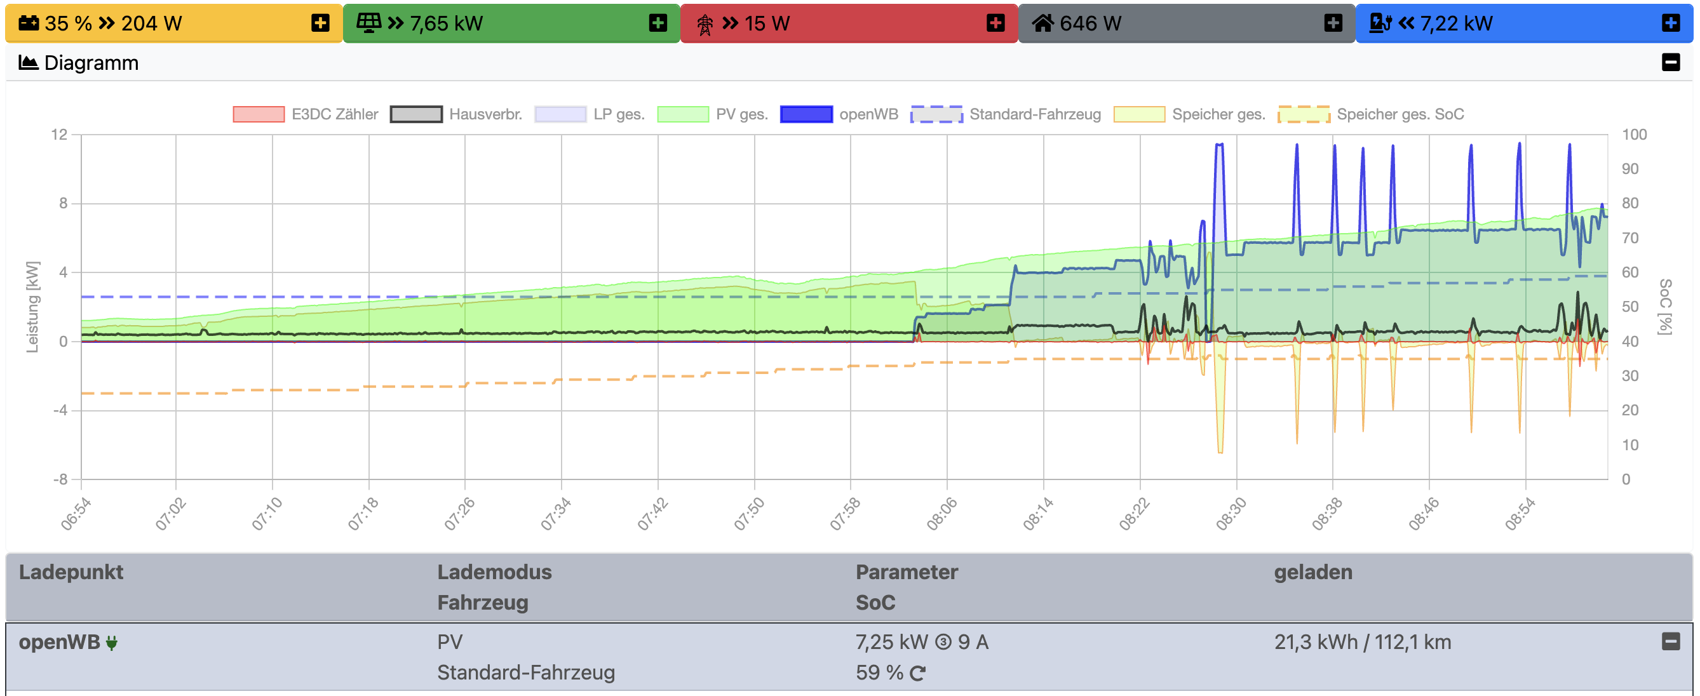Click the openWB charge point name

coord(58,642)
